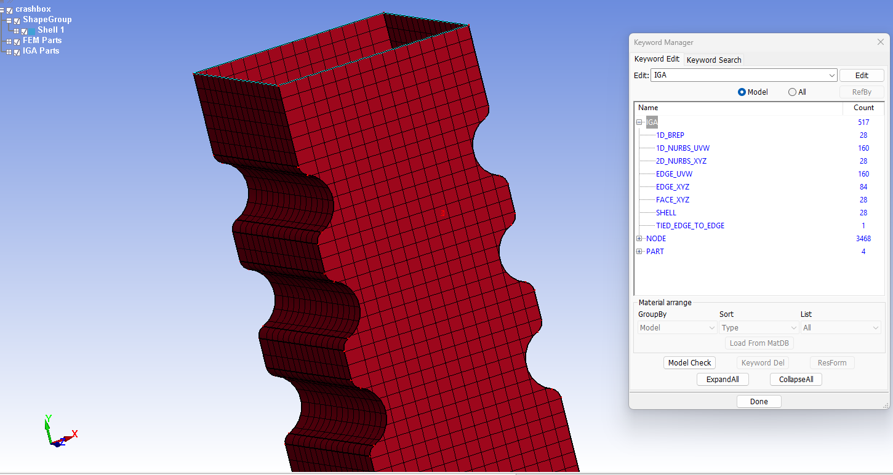
Task: Click the blue color swatch beside Shell 1
Action: (x=32, y=31)
